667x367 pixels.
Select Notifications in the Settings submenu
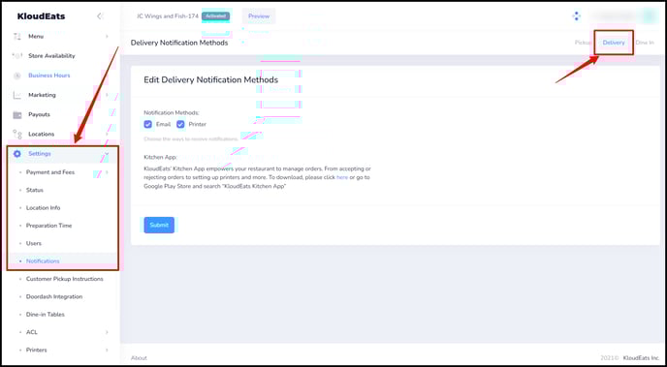[43, 261]
